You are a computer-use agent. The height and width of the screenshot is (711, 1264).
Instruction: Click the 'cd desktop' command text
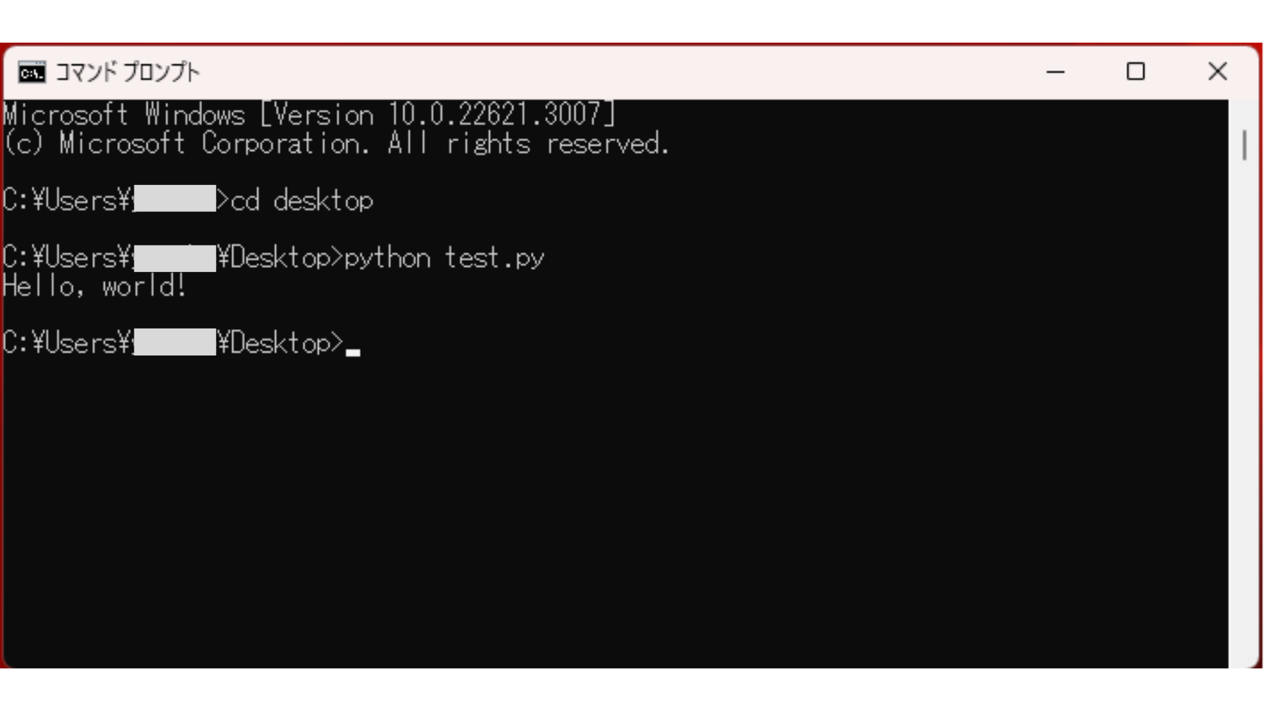[302, 201]
